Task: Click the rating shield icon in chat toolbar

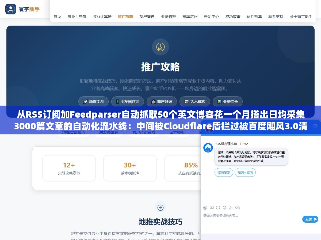Action: pyautogui.click(x=224, y=208)
